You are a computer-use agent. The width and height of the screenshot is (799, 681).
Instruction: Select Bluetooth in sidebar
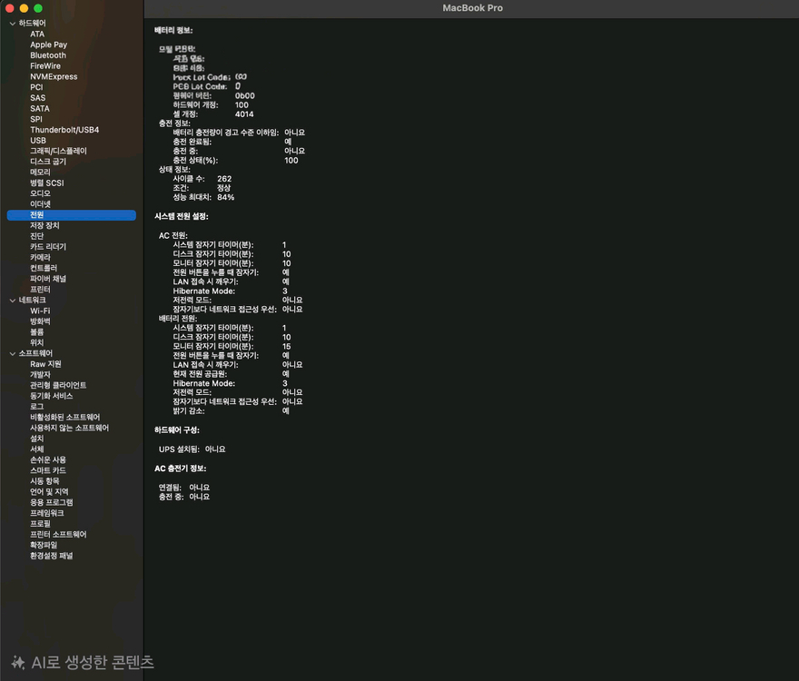pyautogui.click(x=48, y=55)
